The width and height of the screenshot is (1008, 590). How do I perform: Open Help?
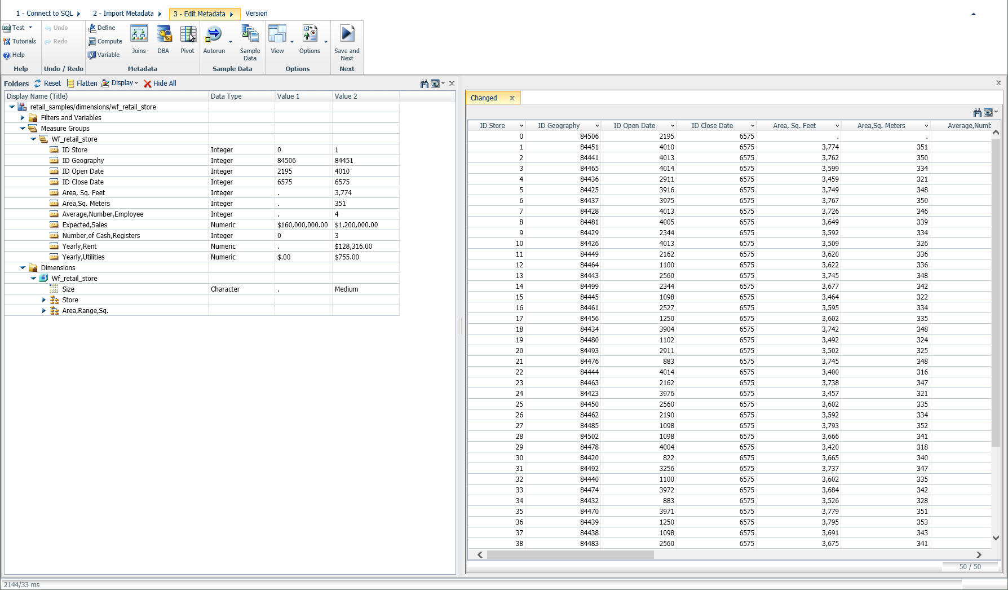(x=14, y=55)
